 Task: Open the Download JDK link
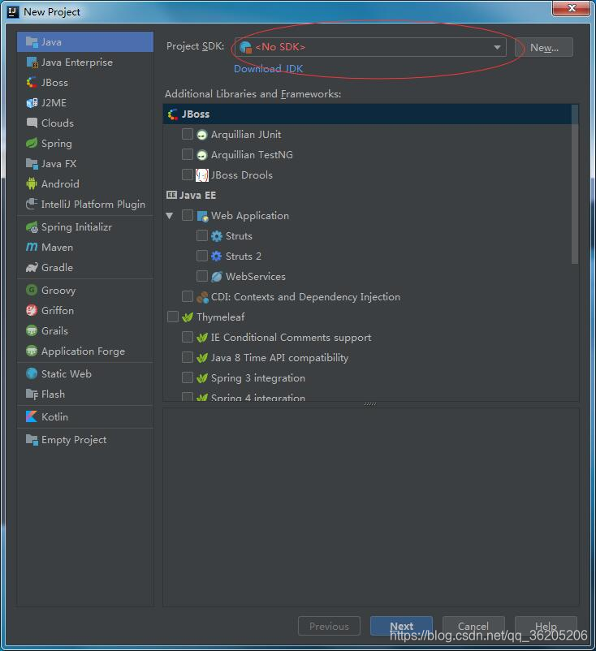click(268, 68)
